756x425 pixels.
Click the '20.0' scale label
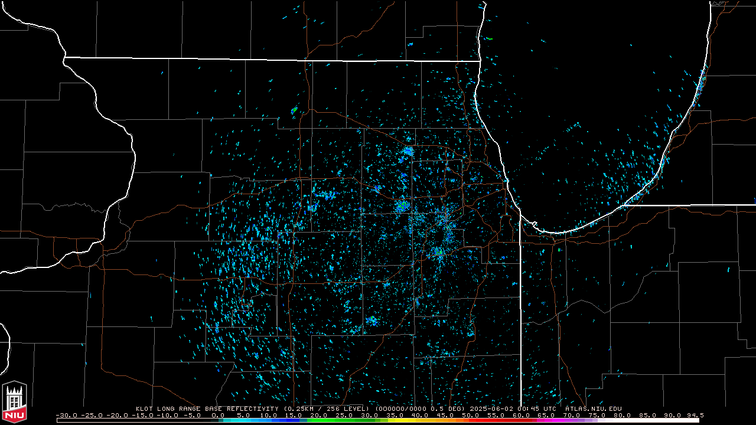click(319, 415)
